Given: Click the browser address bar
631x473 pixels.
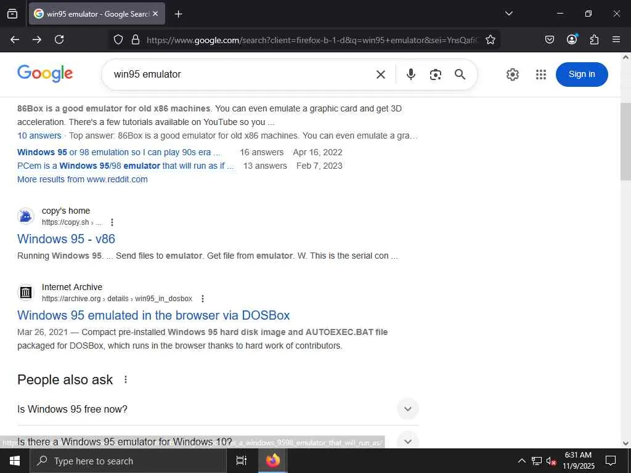Looking at the screenshot, I should pyautogui.click(x=313, y=40).
